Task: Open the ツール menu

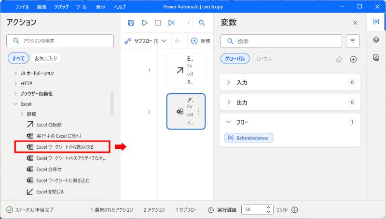Action: [x=81, y=7]
